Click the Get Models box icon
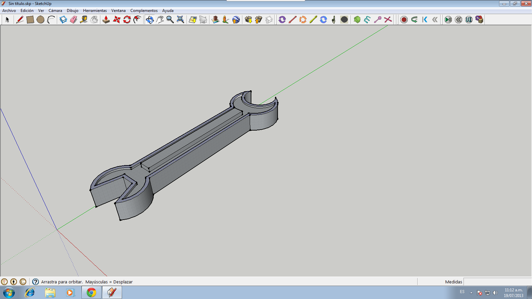Screen dimensions: 532x299 248,20
